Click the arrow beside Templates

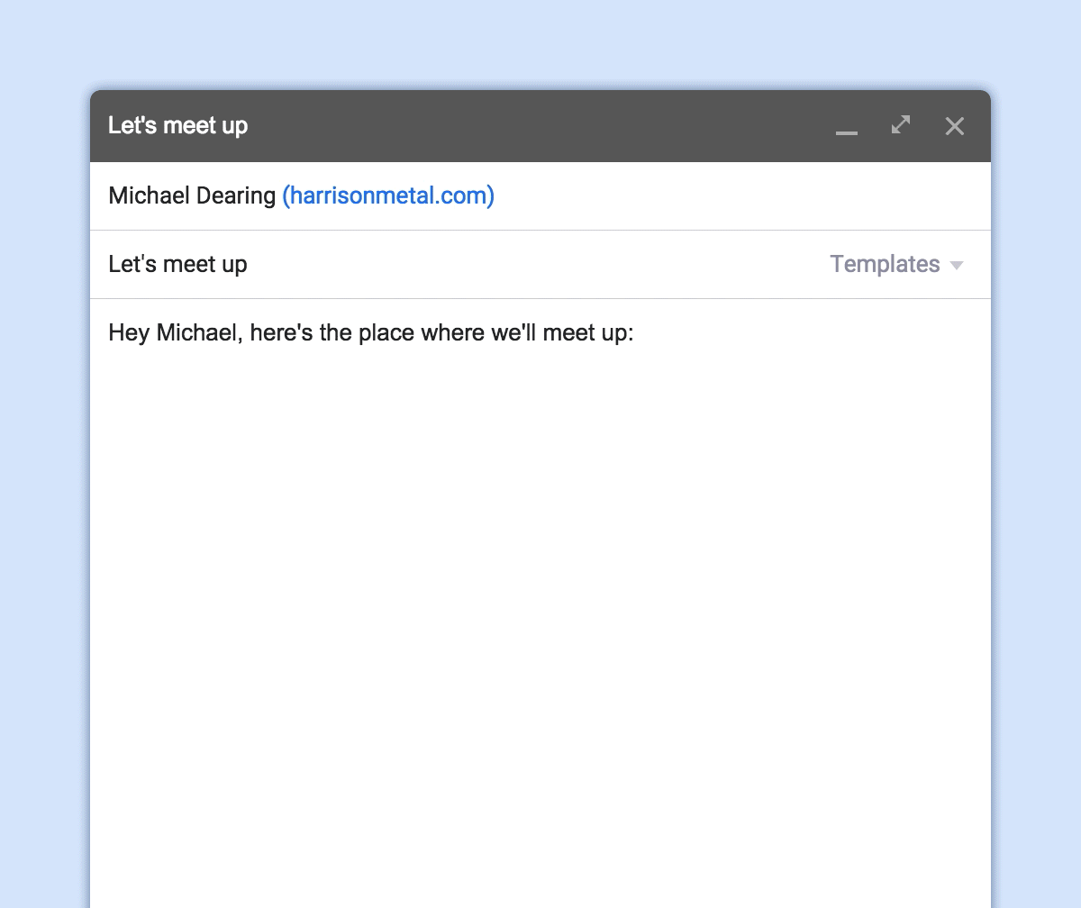tap(957, 266)
